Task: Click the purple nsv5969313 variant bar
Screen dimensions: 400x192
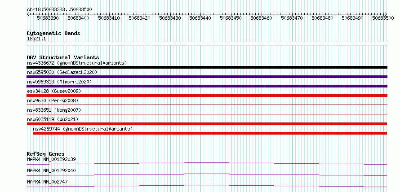Action: pos(207,86)
